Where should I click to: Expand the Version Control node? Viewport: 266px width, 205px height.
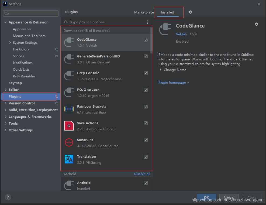click(6, 103)
